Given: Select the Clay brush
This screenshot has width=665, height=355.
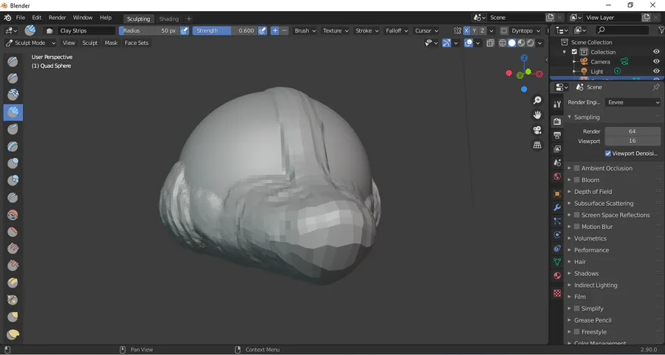Looking at the screenshot, I should click(x=13, y=95).
